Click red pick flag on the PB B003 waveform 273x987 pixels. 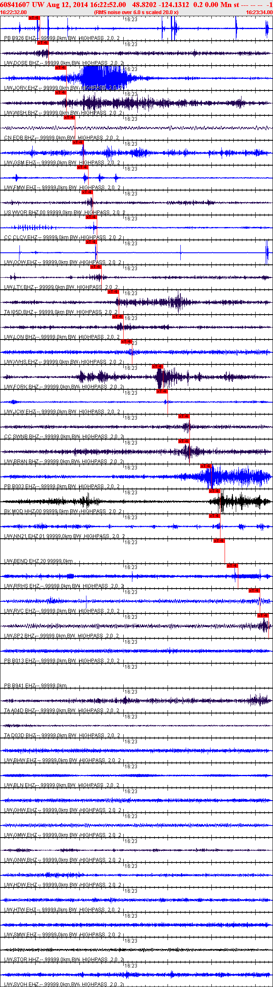206,466
